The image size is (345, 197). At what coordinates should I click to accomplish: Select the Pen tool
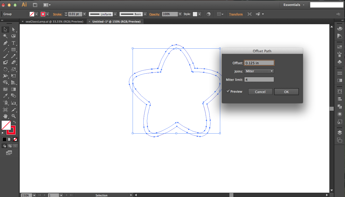tap(5, 43)
